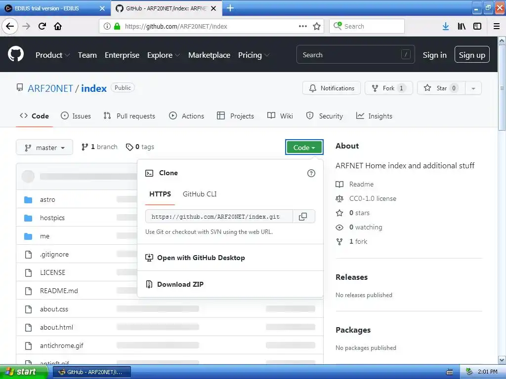Open the LICENSE file
The height and width of the screenshot is (379, 506).
52,272
